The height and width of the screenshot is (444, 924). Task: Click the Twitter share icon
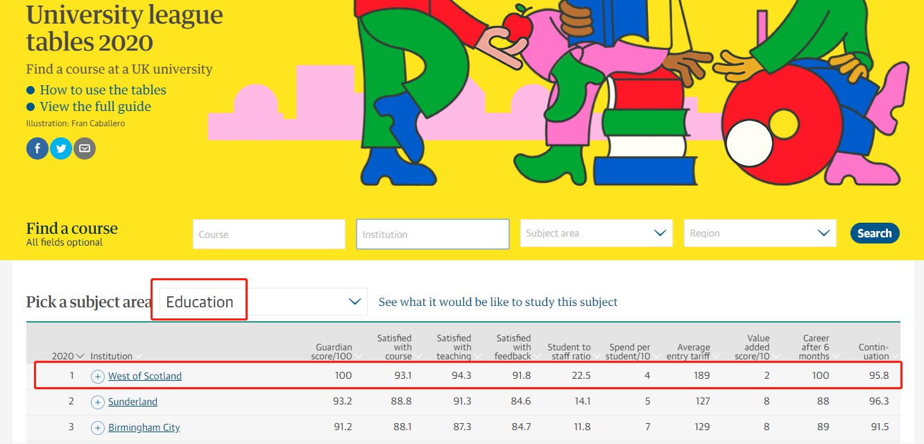pos(61,148)
